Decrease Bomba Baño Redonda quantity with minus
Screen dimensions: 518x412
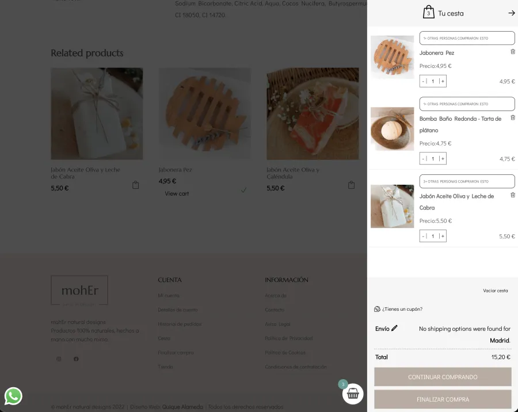coord(423,159)
